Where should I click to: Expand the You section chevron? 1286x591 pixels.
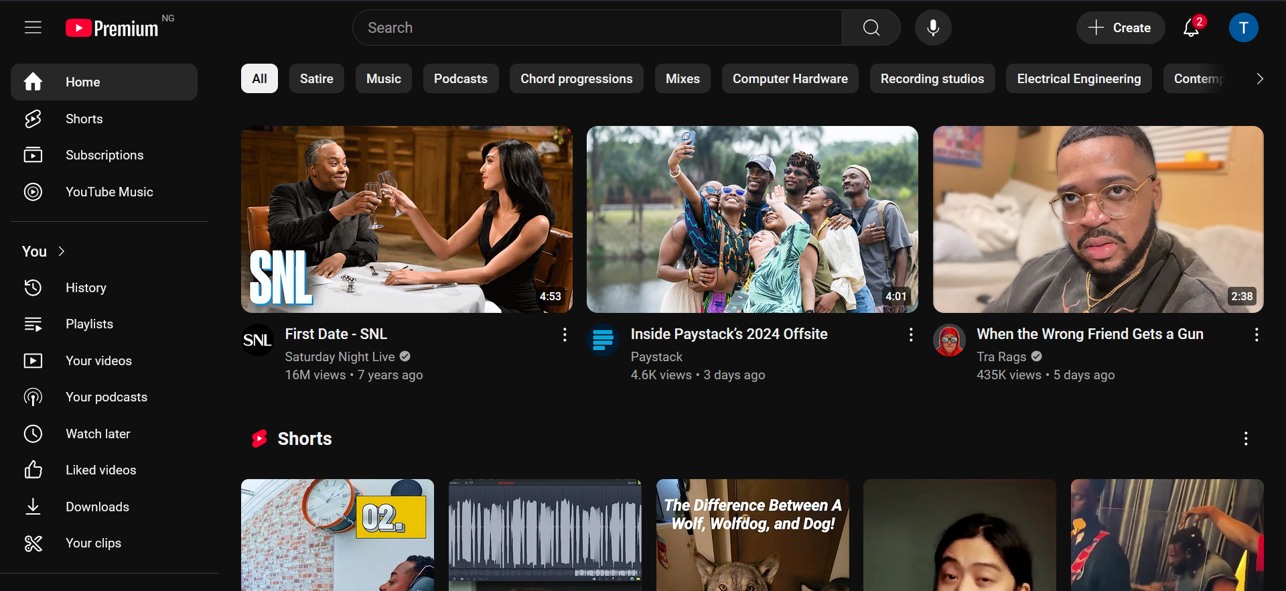[x=62, y=251]
